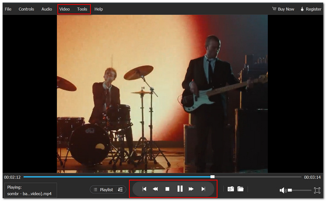Click the Buy Now link

[x=283, y=9]
